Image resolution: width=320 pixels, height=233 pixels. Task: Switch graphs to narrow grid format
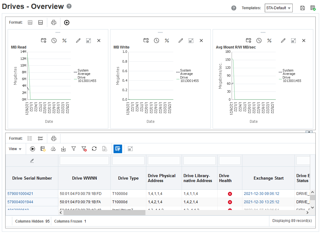[30, 22]
